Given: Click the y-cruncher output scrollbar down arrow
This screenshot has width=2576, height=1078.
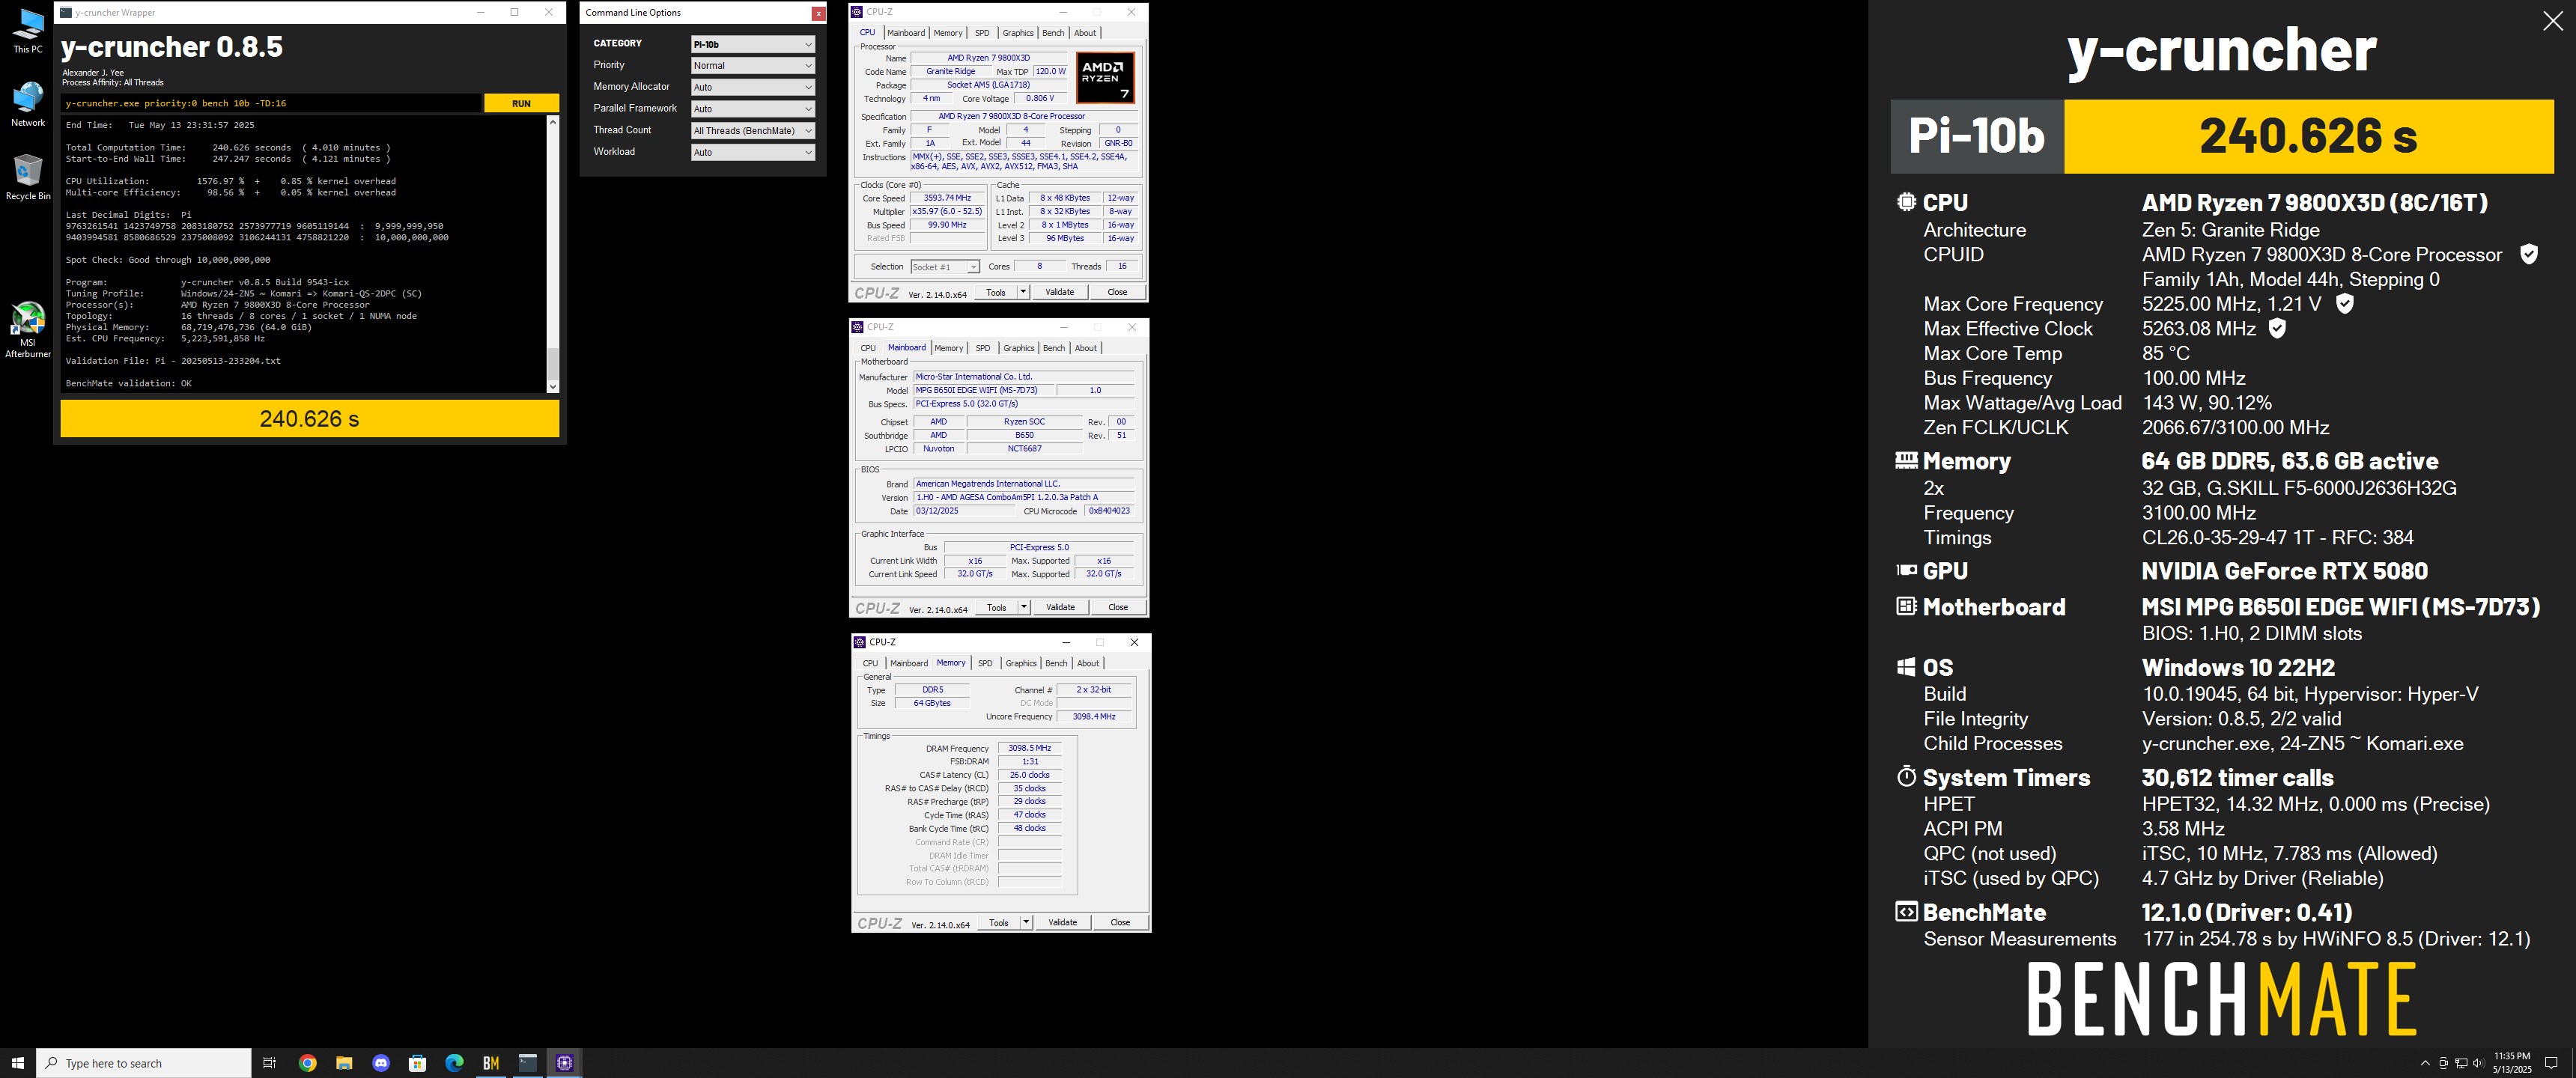Looking at the screenshot, I should click(553, 386).
